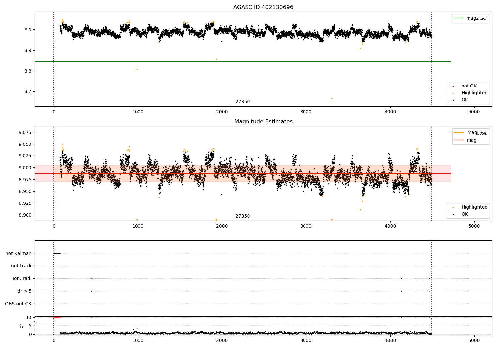Viewport: 497px width, 348px height.
Task: Click the 10 tick label on the dr axis
Action: (29, 317)
